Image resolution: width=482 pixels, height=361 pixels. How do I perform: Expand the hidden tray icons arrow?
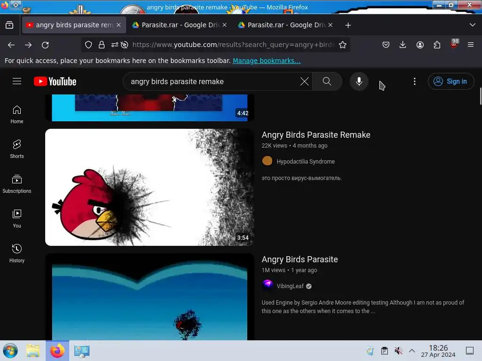pyautogui.click(x=412, y=351)
